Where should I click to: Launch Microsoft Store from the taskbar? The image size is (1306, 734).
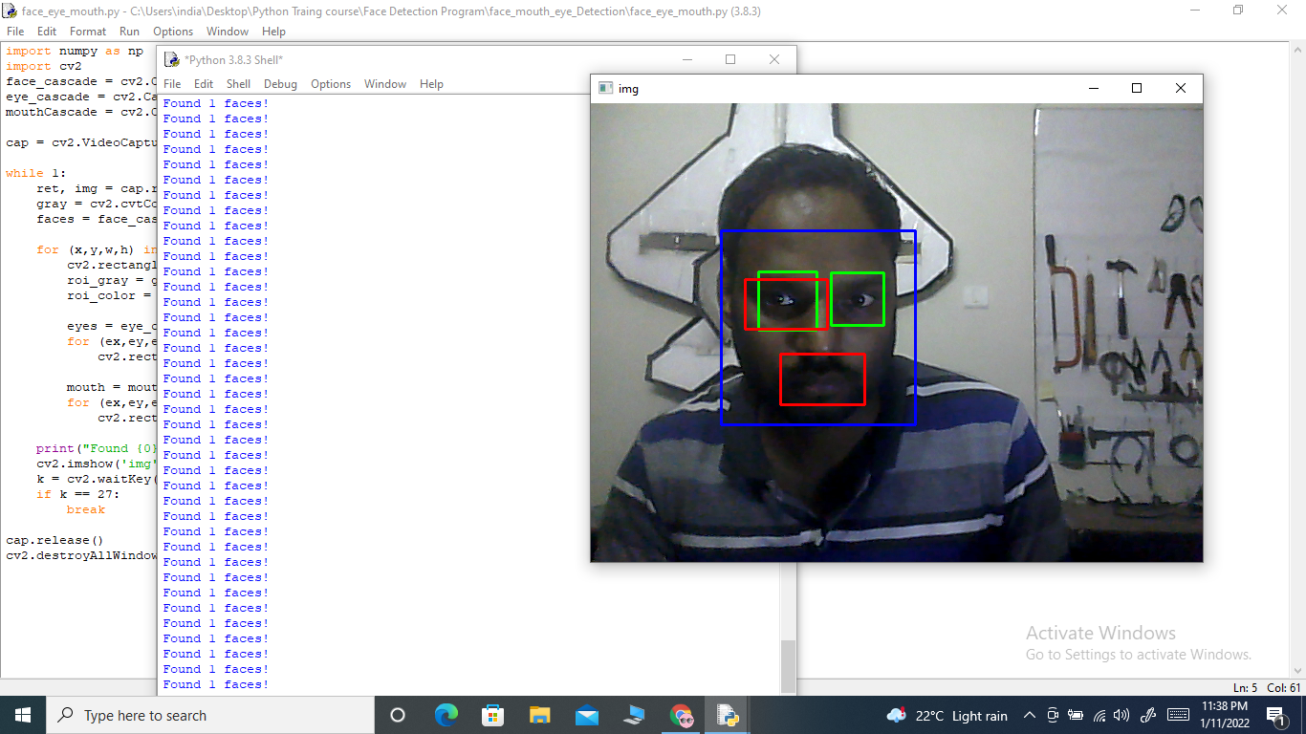493,715
